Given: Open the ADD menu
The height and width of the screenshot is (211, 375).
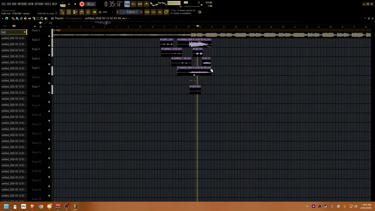Looking at the screenshot, I should pyautogui.click(x=14, y=4).
